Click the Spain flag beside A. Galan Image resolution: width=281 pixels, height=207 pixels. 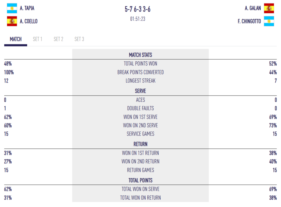tap(269, 8)
